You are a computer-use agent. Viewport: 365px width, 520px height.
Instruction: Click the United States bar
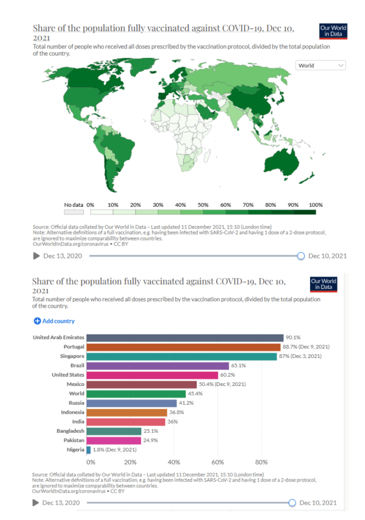(152, 375)
